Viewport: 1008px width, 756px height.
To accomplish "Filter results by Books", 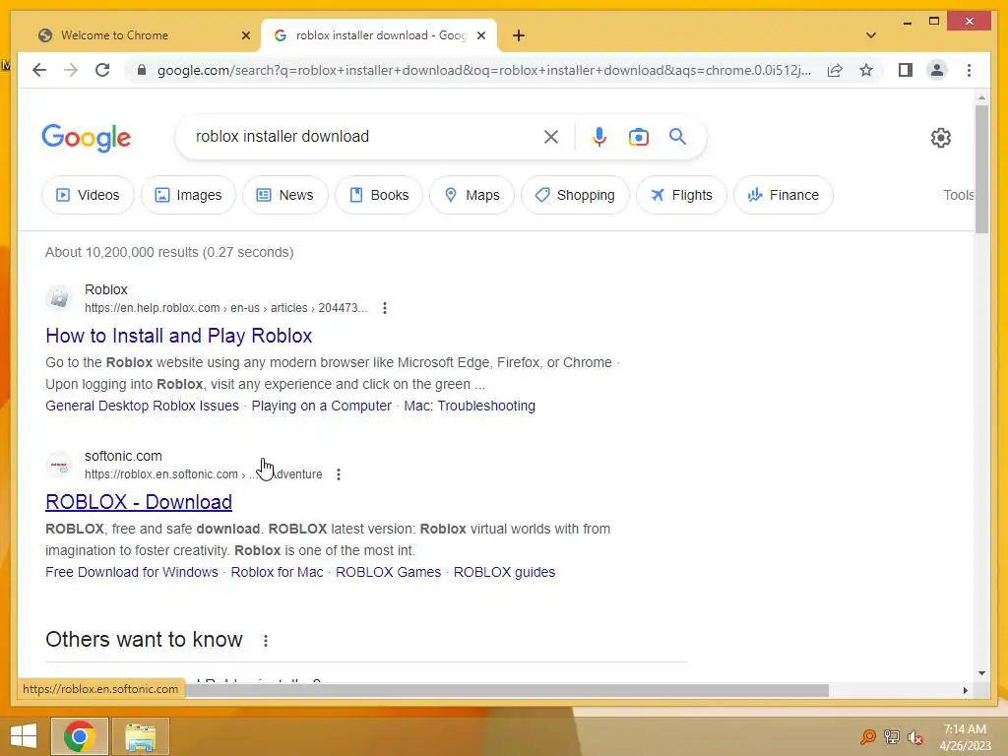I will coord(379,195).
